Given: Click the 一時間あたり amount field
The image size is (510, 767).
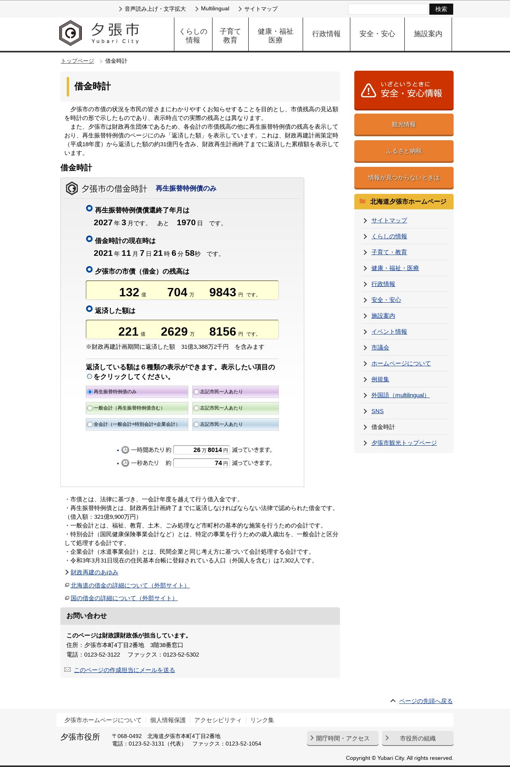Looking at the screenshot, I should (202, 450).
